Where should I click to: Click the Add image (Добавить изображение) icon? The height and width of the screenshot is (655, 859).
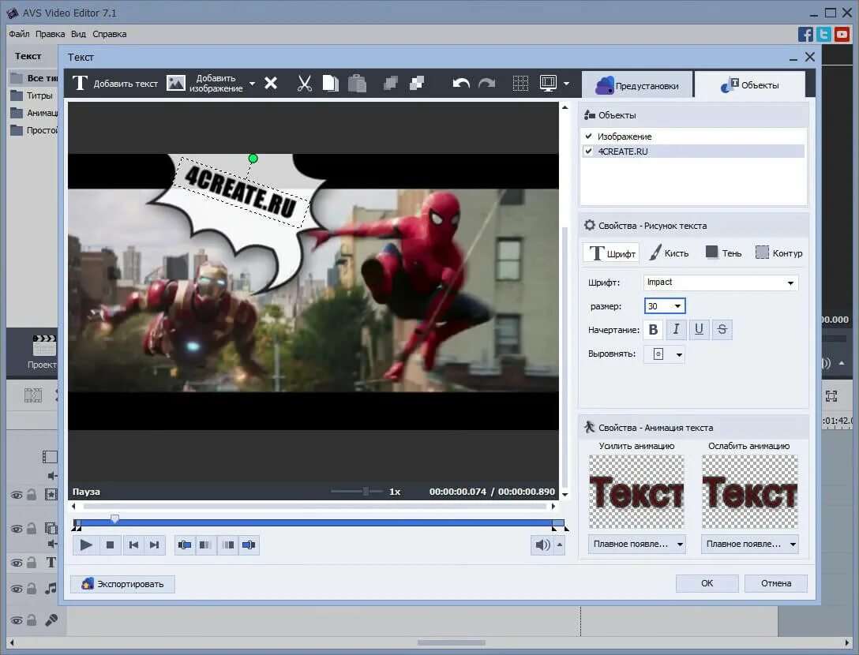click(x=176, y=83)
